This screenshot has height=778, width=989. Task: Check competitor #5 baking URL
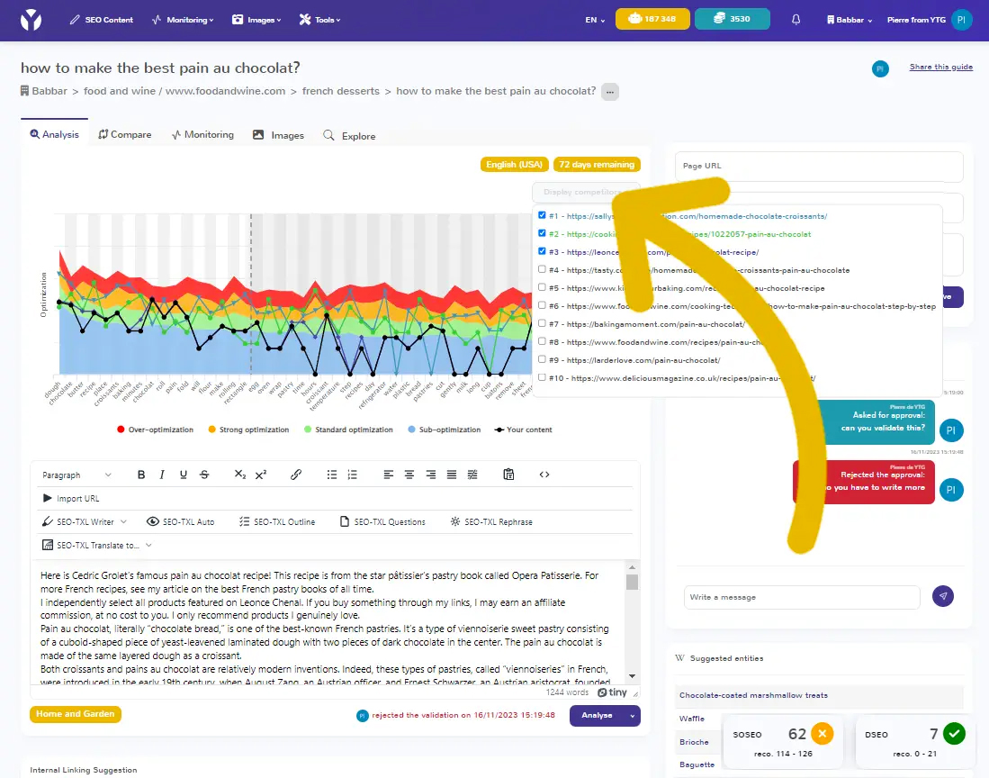click(542, 287)
